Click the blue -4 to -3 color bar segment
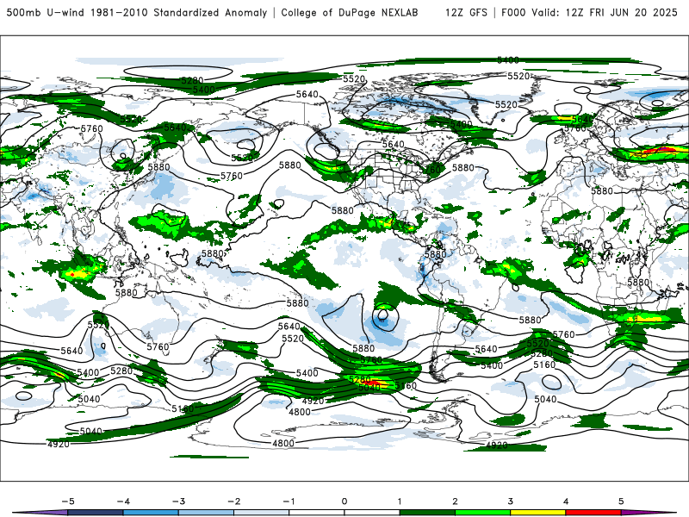689x517 pixels. point(151,513)
